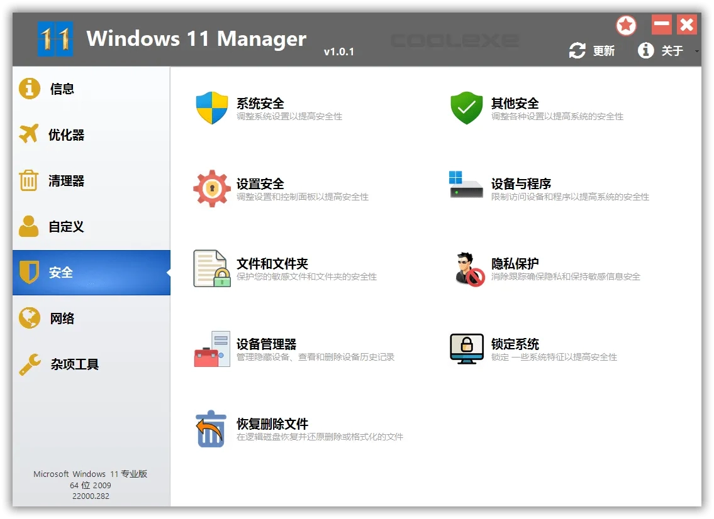Click the description 调整设置和控制面板以提高安全性

(303, 197)
